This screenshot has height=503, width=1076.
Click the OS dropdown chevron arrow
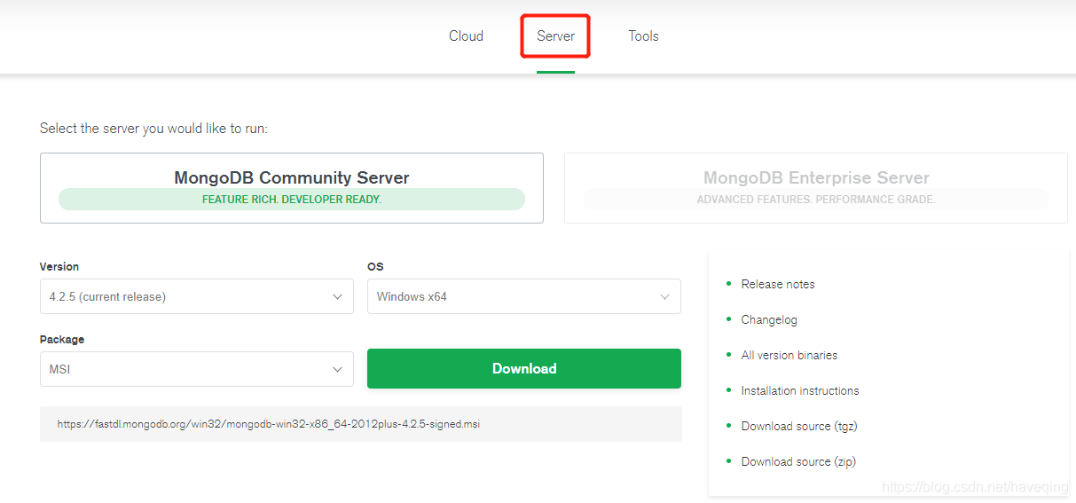[x=664, y=297]
